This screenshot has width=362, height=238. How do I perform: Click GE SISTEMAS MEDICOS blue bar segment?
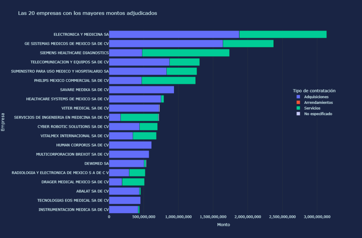[166, 43]
